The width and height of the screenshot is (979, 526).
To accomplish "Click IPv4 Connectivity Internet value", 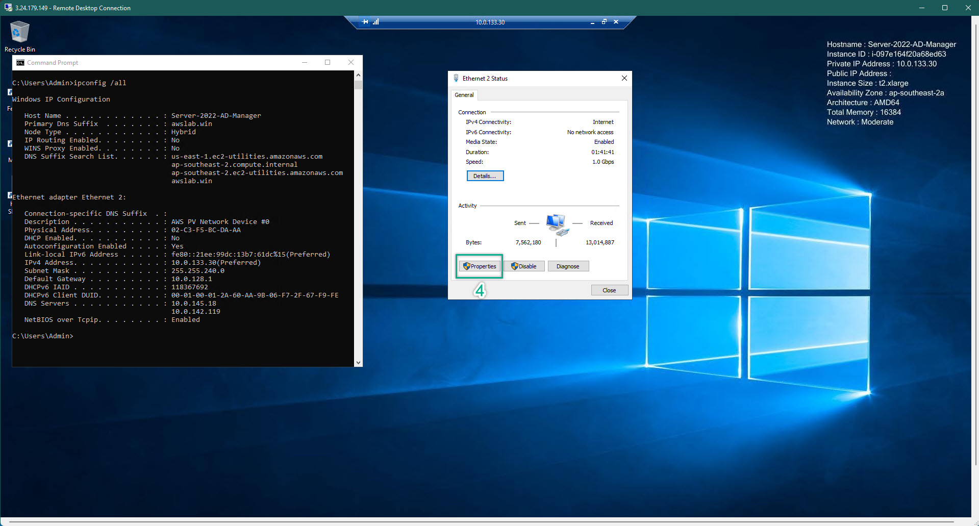I will [x=603, y=122].
